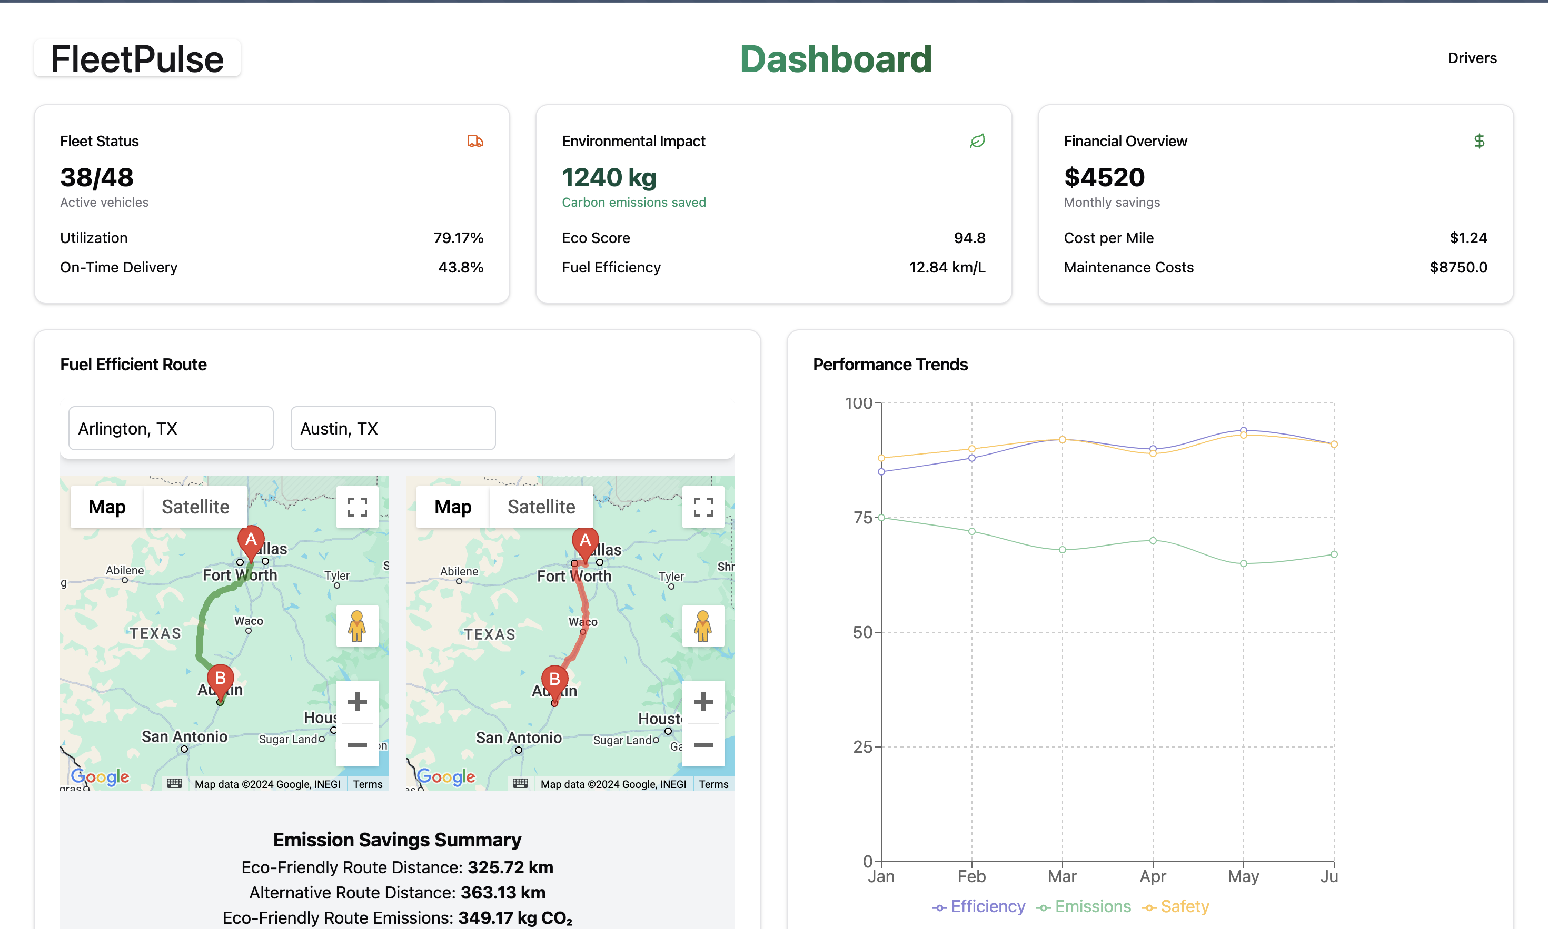The height and width of the screenshot is (929, 1548).
Task: Zoom in on the right map
Action: tap(703, 702)
